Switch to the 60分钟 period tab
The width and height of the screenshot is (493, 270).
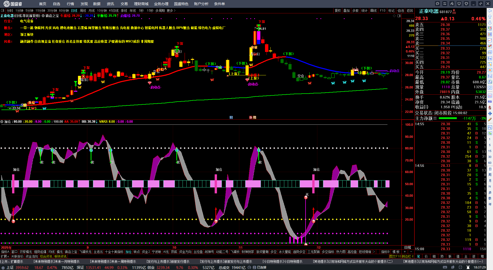point(64,11)
